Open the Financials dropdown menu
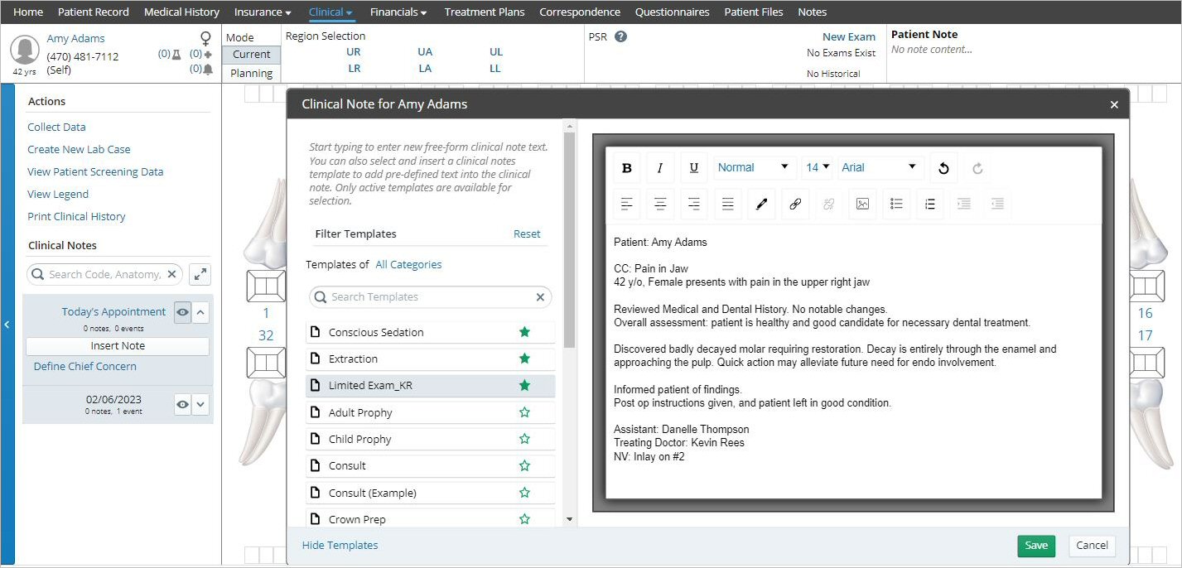Image resolution: width=1182 pixels, height=568 pixels. click(398, 12)
